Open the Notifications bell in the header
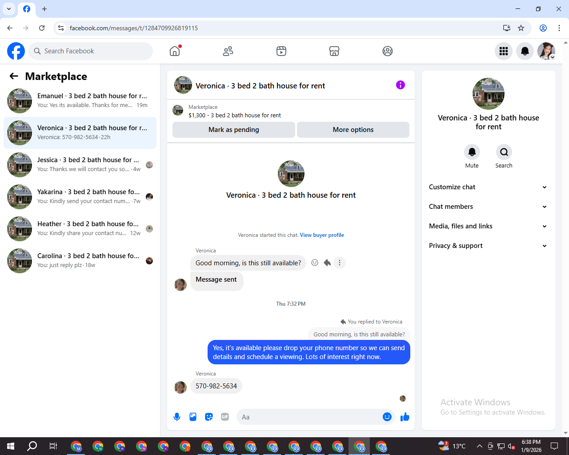569x455 pixels. (525, 51)
